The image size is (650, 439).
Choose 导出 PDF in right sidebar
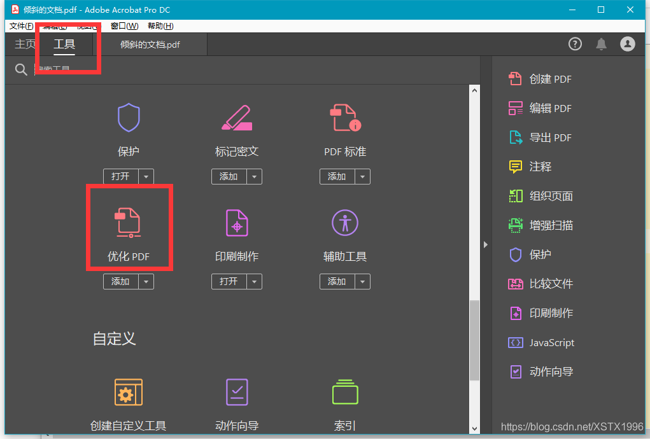point(540,137)
